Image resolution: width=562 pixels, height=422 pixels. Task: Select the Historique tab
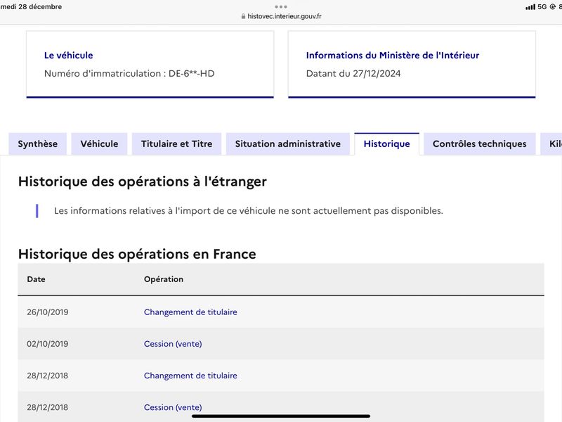click(387, 144)
